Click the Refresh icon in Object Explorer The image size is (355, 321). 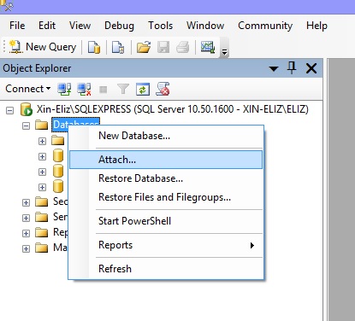(143, 89)
